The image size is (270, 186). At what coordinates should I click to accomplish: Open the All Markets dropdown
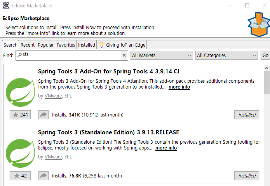coord(162,56)
